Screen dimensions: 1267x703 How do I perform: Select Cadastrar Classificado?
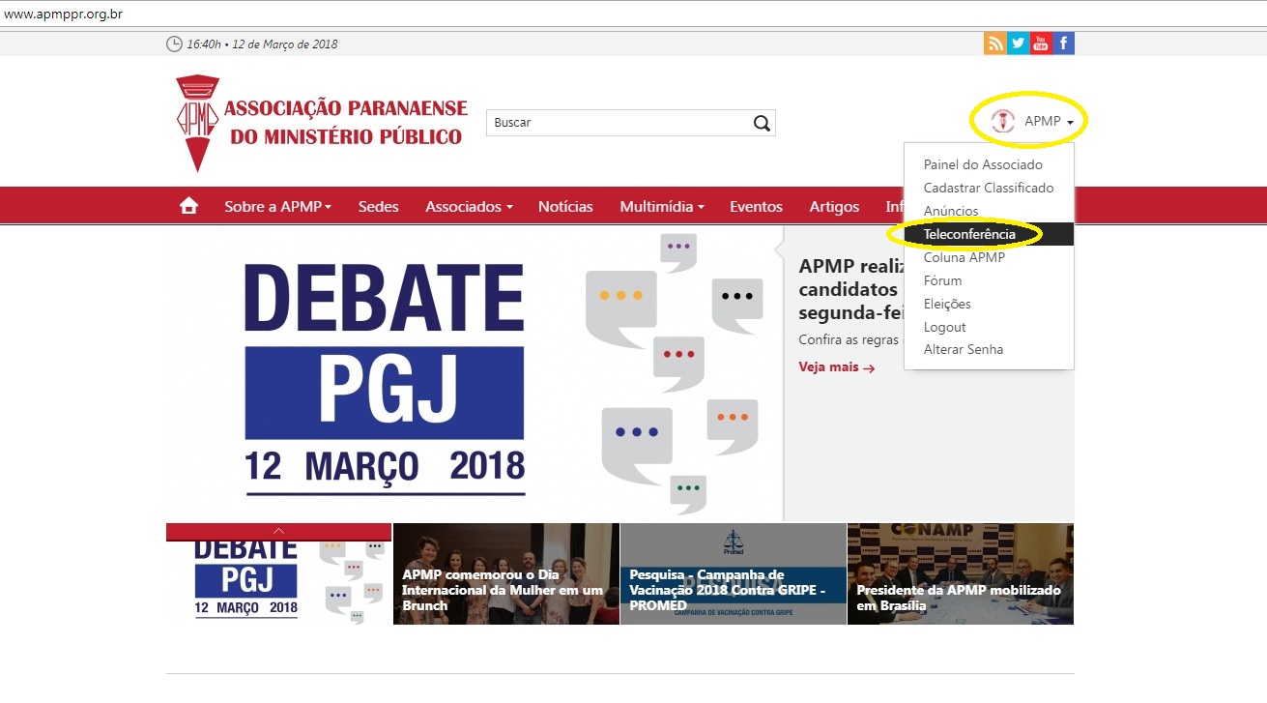989,188
